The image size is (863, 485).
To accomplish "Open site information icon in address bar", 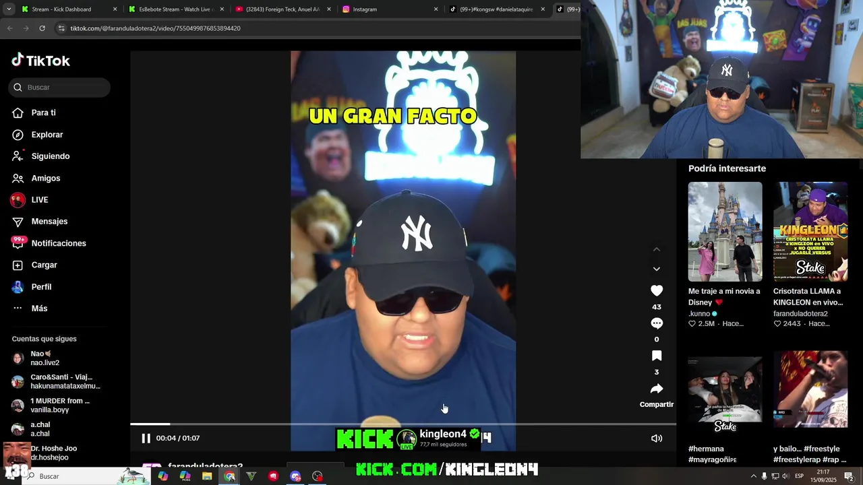I will point(61,28).
